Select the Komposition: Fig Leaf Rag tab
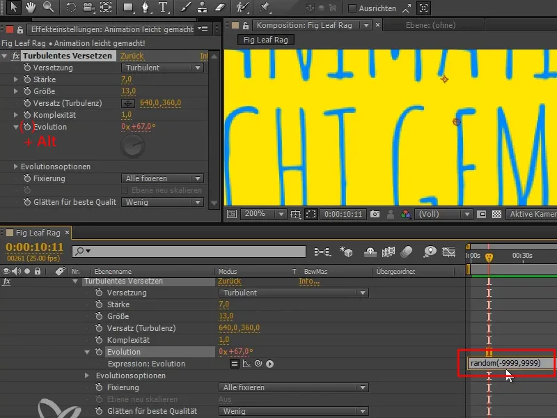 tap(304, 25)
